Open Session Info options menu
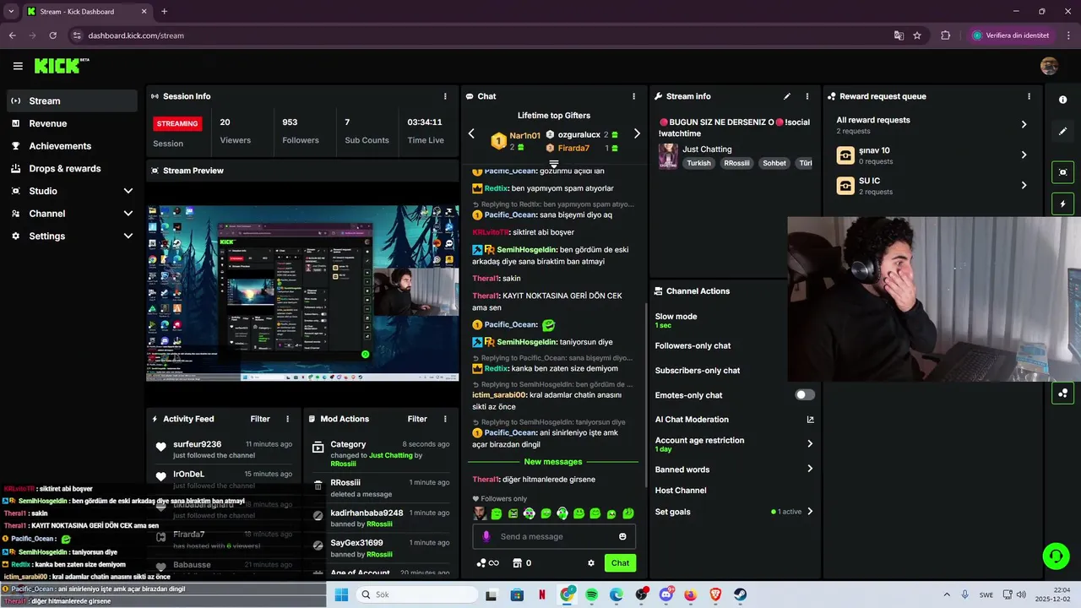 coord(445,96)
